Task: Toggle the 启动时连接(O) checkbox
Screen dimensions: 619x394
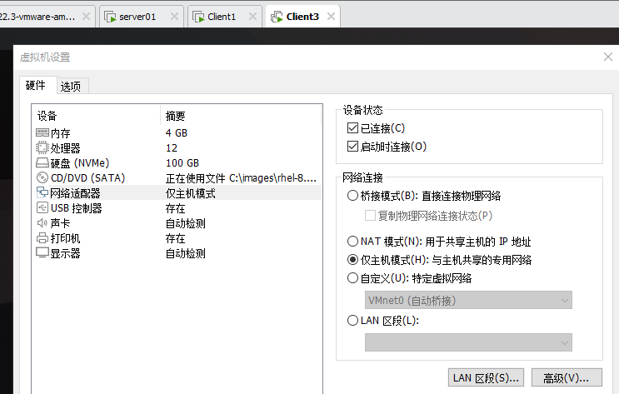Action: click(352, 147)
